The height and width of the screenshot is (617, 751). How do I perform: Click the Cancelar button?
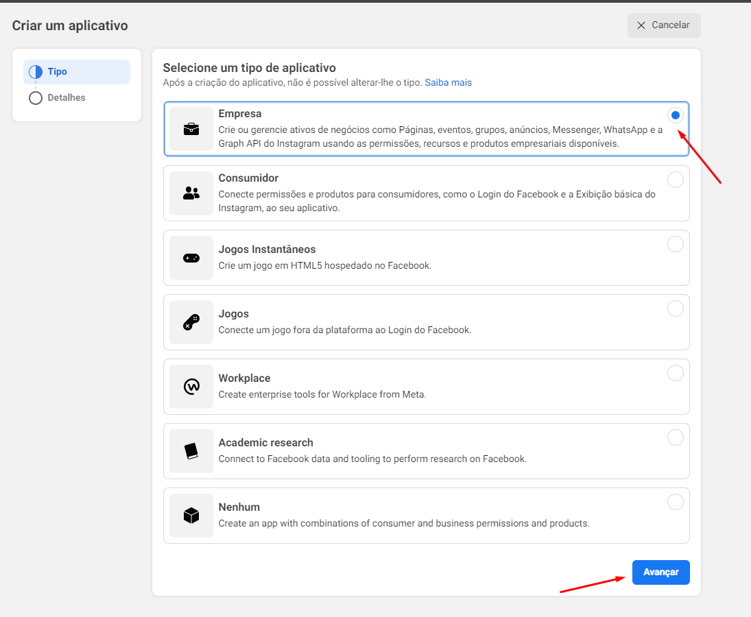tap(664, 25)
